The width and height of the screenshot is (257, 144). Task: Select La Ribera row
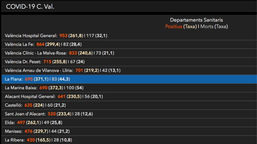[129, 140]
